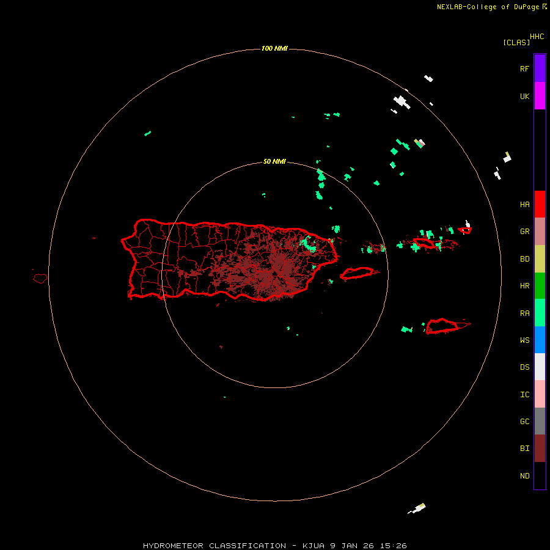Screen dimensions: 550x550
Task: Click the GR legend label
Action: click(x=524, y=232)
